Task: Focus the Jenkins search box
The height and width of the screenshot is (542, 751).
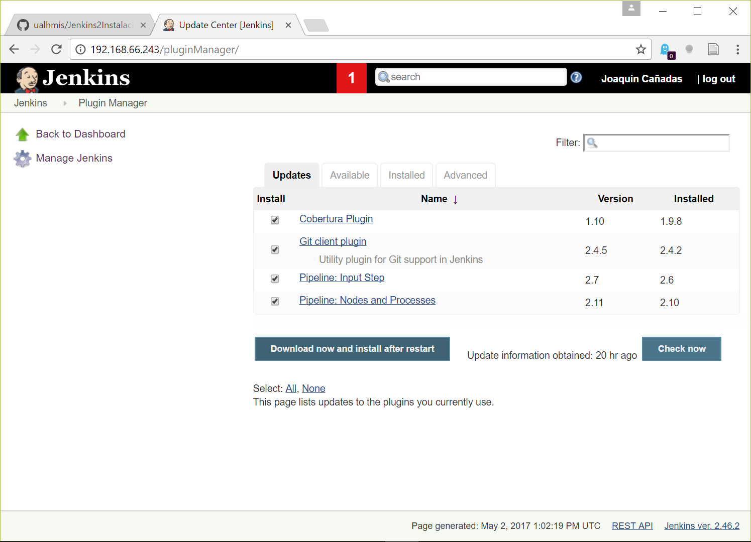Action: [x=471, y=77]
